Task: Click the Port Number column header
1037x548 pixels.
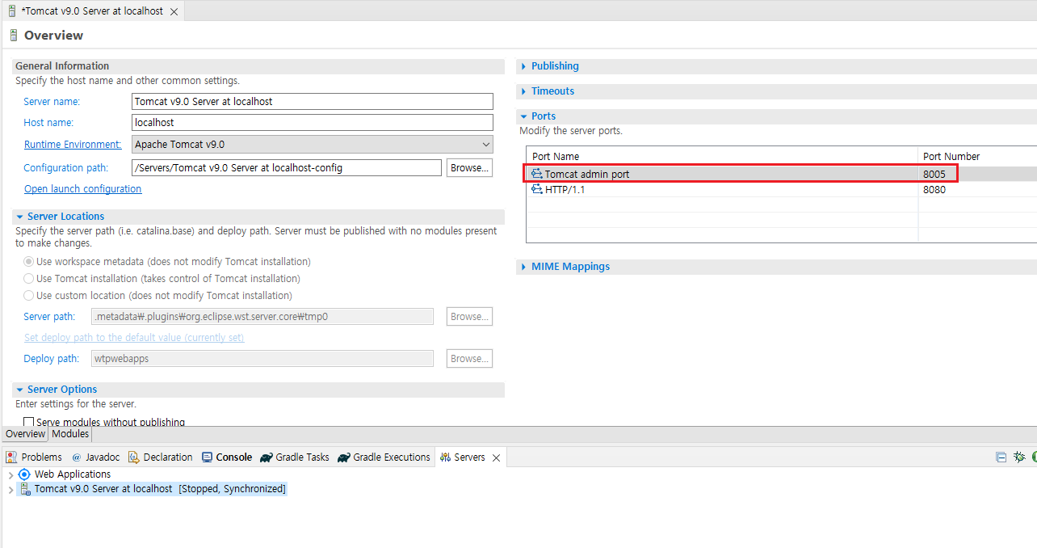Action: [x=951, y=157]
